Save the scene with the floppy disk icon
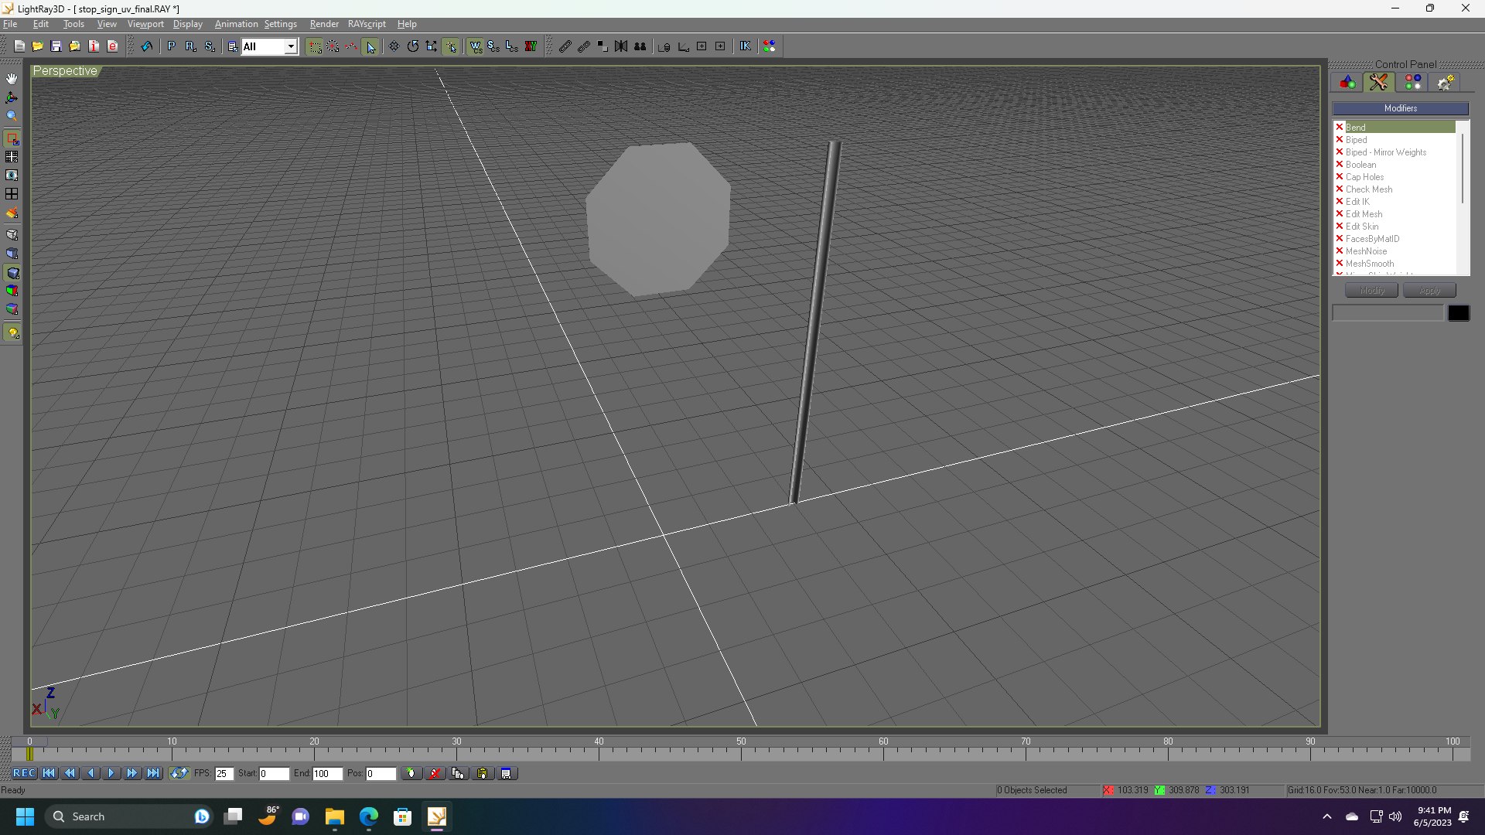The width and height of the screenshot is (1485, 835). (56, 46)
